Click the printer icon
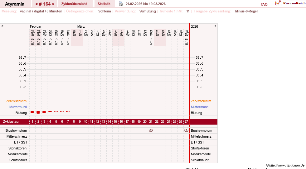 click(121, 4)
